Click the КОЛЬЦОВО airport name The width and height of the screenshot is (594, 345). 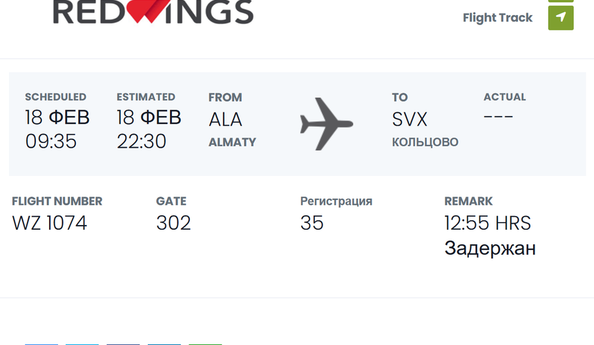[425, 142]
